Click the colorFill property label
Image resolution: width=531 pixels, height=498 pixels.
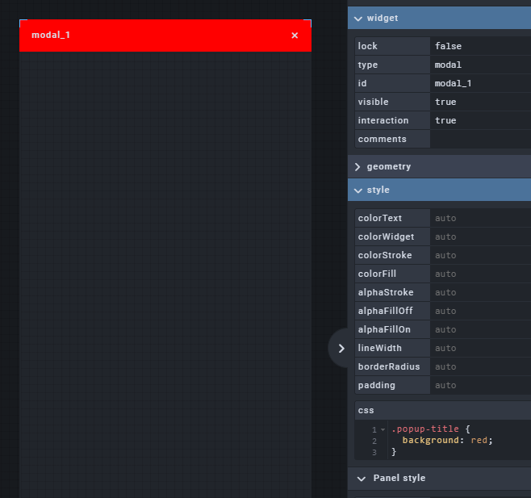coord(392,274)
